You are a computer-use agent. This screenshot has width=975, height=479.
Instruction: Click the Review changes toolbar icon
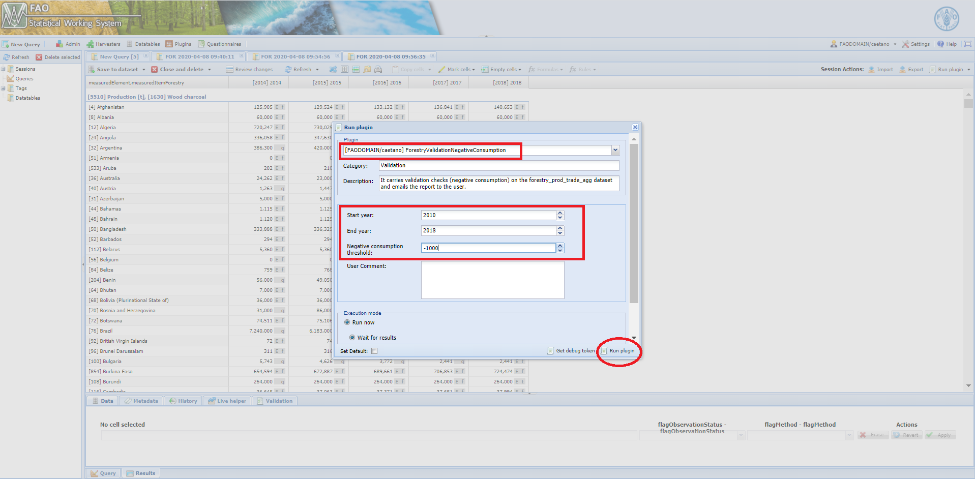tap(230, 69)
